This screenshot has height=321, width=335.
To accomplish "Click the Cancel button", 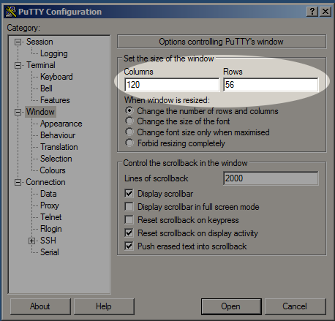I will 295,306.
